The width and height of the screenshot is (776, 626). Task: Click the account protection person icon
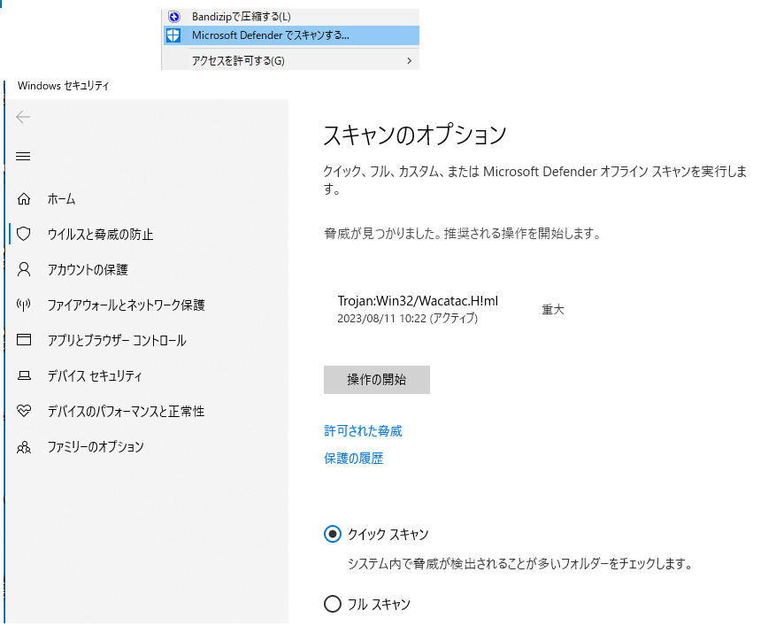click(x=24, y=269)
